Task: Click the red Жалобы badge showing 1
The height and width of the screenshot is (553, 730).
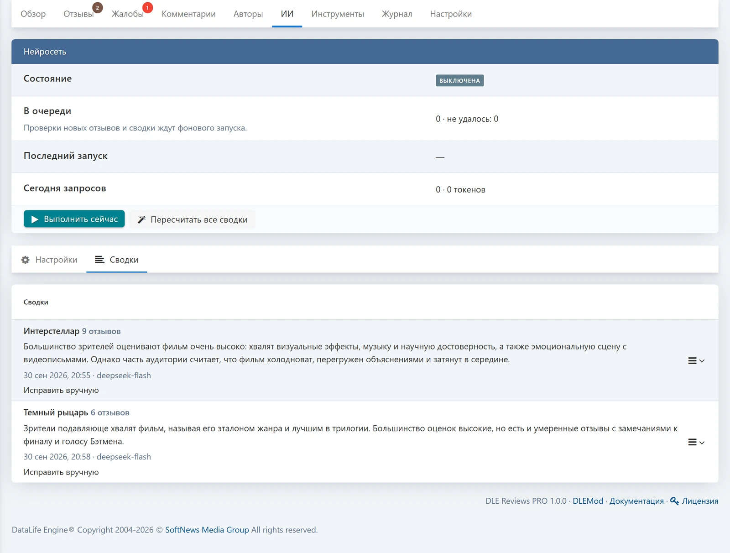Action: [147, 8]
